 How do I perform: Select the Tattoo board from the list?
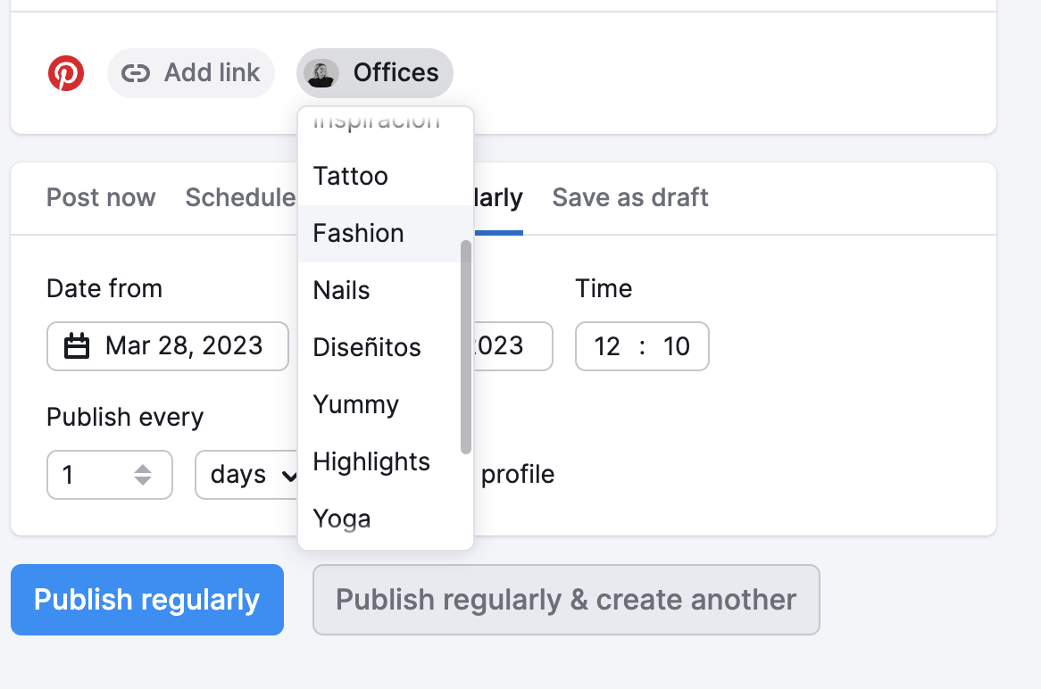tap(350, 176)
